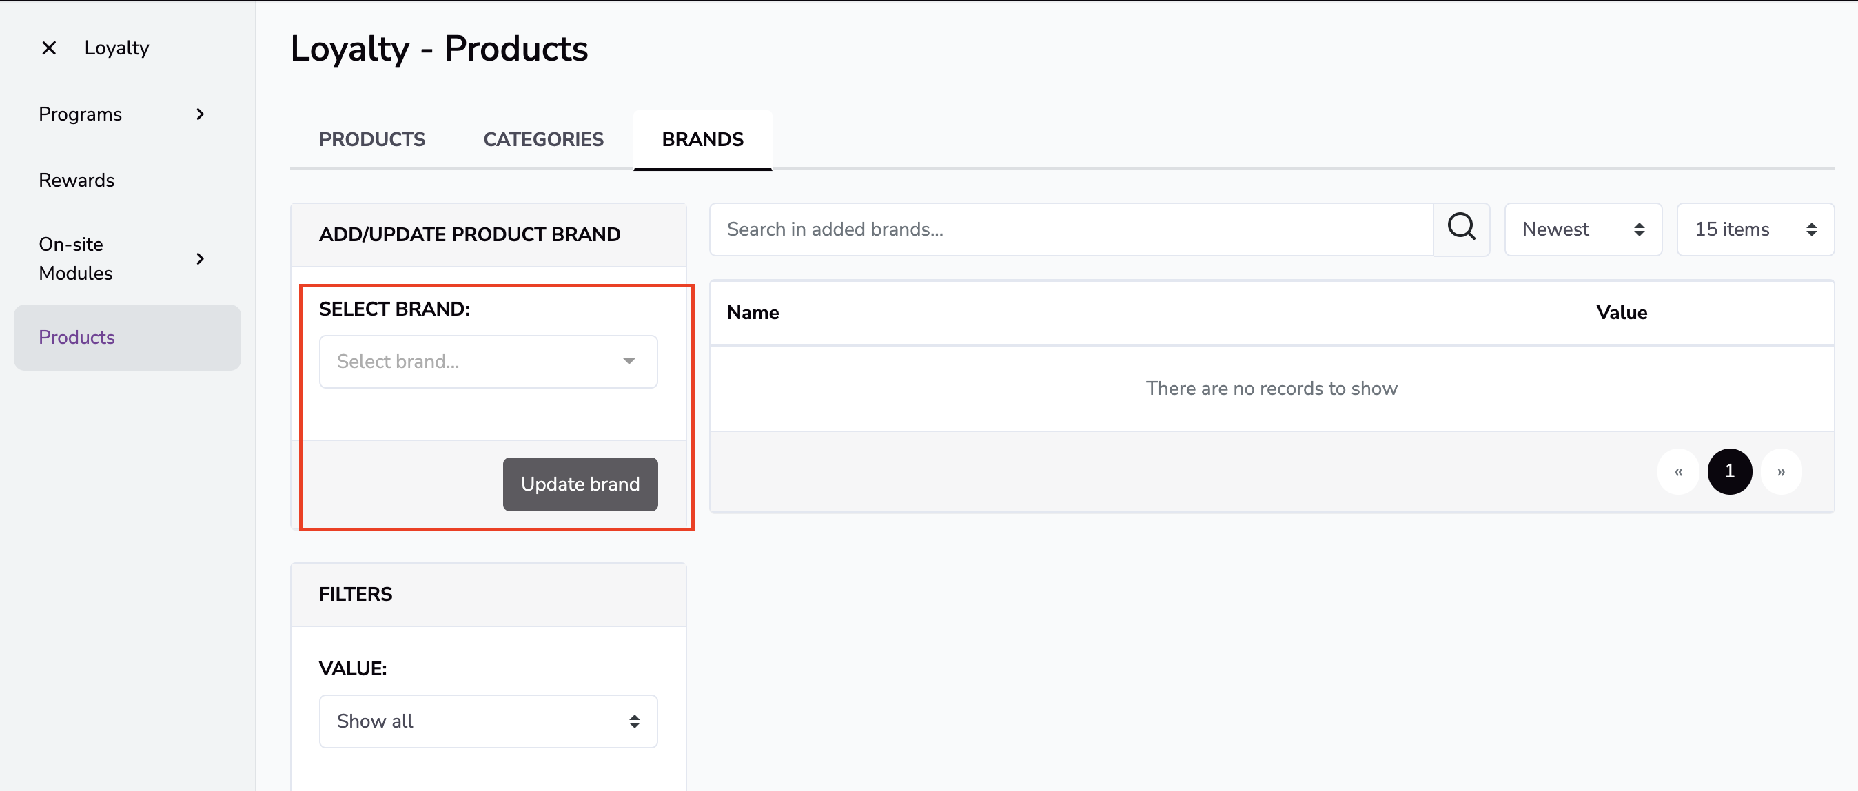Viewport: 1858px width, 791px height.
Task: Select page 1 in pagination
Action: (1729, 471)
